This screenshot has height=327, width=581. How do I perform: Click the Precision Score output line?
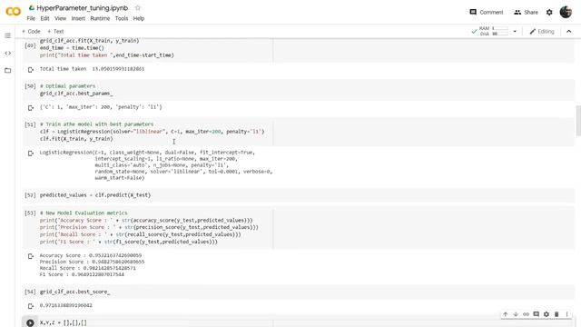point(92,262)
